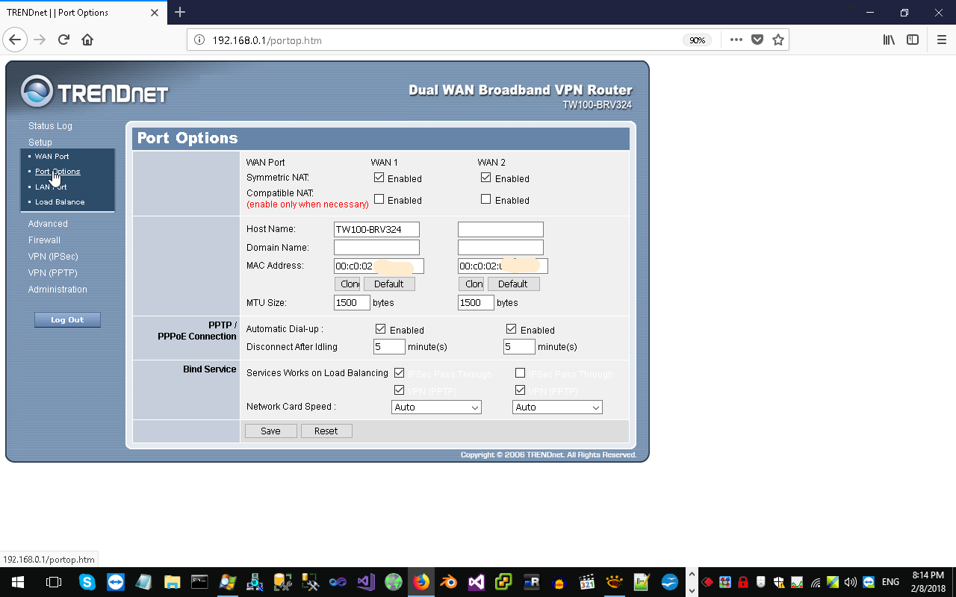Restore default MAC address for WAN 2
The image size is (956, 597).
coord(513,284)
